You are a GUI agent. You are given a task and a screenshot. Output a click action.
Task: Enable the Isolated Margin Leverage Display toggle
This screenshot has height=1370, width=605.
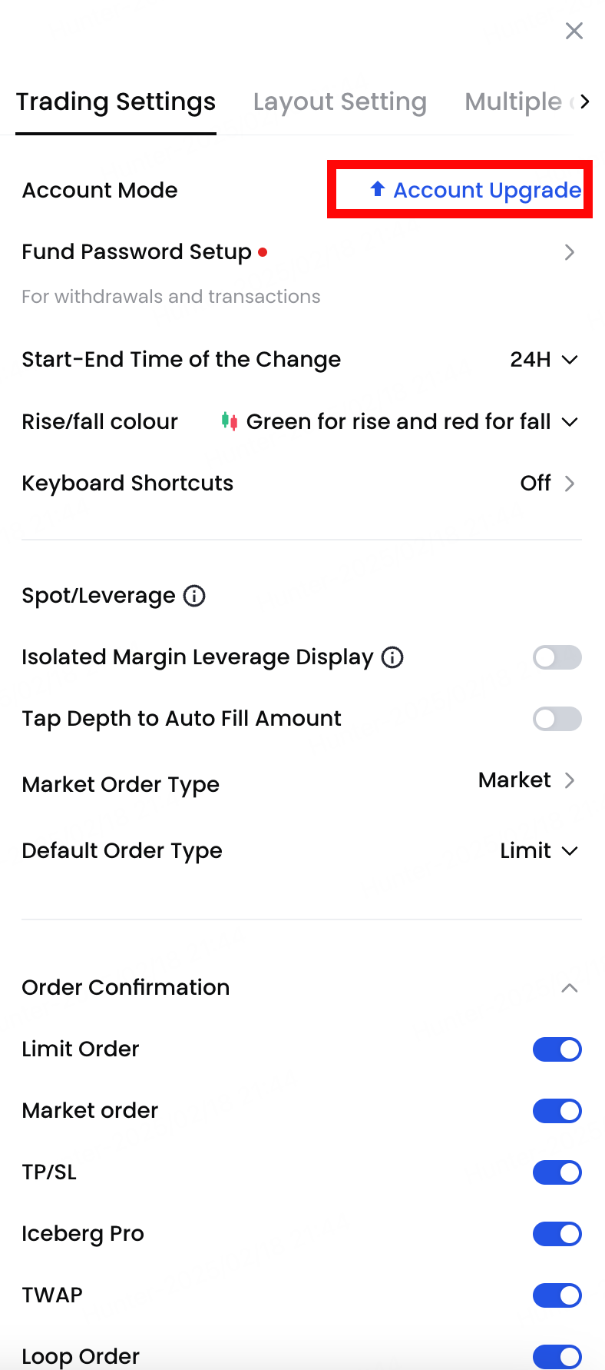coord(557,657)
